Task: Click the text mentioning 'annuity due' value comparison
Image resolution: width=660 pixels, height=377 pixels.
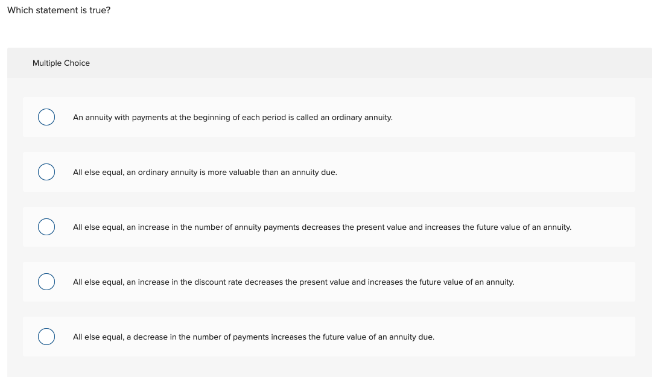Action: pyautogui.click(x=205, y=172)
